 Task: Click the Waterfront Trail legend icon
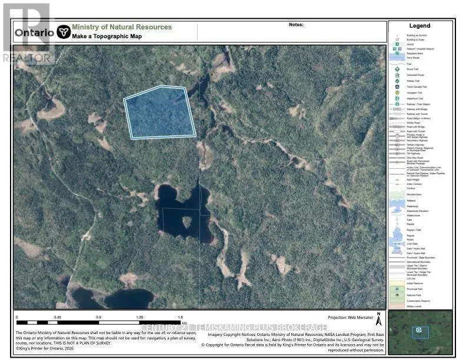pyautogui.click(x=397, y=98)
